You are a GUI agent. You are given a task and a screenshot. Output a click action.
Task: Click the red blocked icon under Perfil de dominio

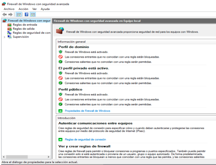pyautogui.click(x=60, y=57)
